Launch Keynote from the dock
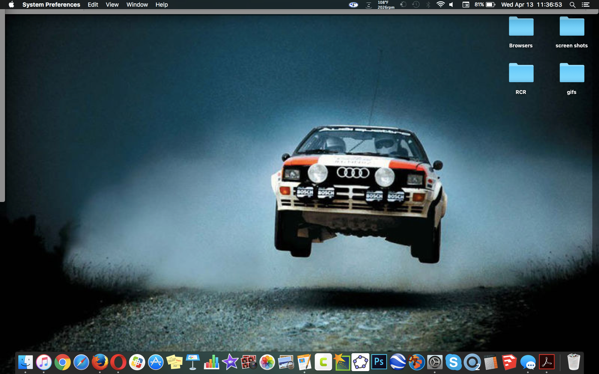 [193, 362]
